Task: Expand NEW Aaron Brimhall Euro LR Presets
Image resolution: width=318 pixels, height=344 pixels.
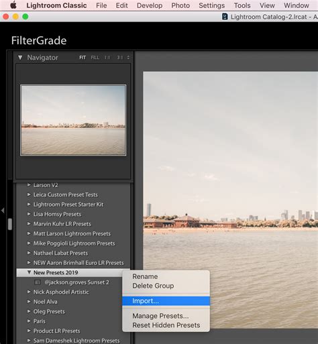Action: 29,263
